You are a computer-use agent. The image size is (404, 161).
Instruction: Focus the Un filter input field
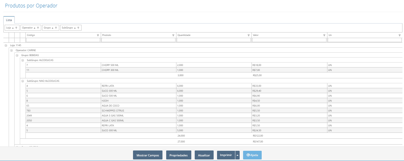click(x=365, y=40)
